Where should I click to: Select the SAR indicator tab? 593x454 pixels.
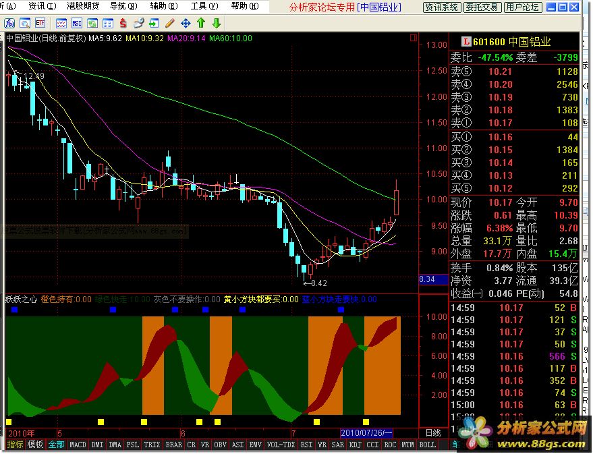click(337, 445)
